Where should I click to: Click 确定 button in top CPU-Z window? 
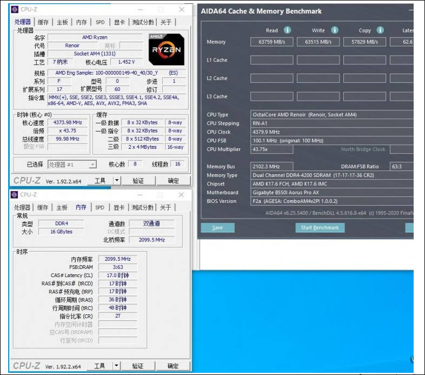(174, 180)
